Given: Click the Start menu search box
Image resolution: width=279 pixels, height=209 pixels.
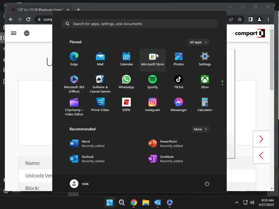Looking at the screenshot, I should pos(139,24).
